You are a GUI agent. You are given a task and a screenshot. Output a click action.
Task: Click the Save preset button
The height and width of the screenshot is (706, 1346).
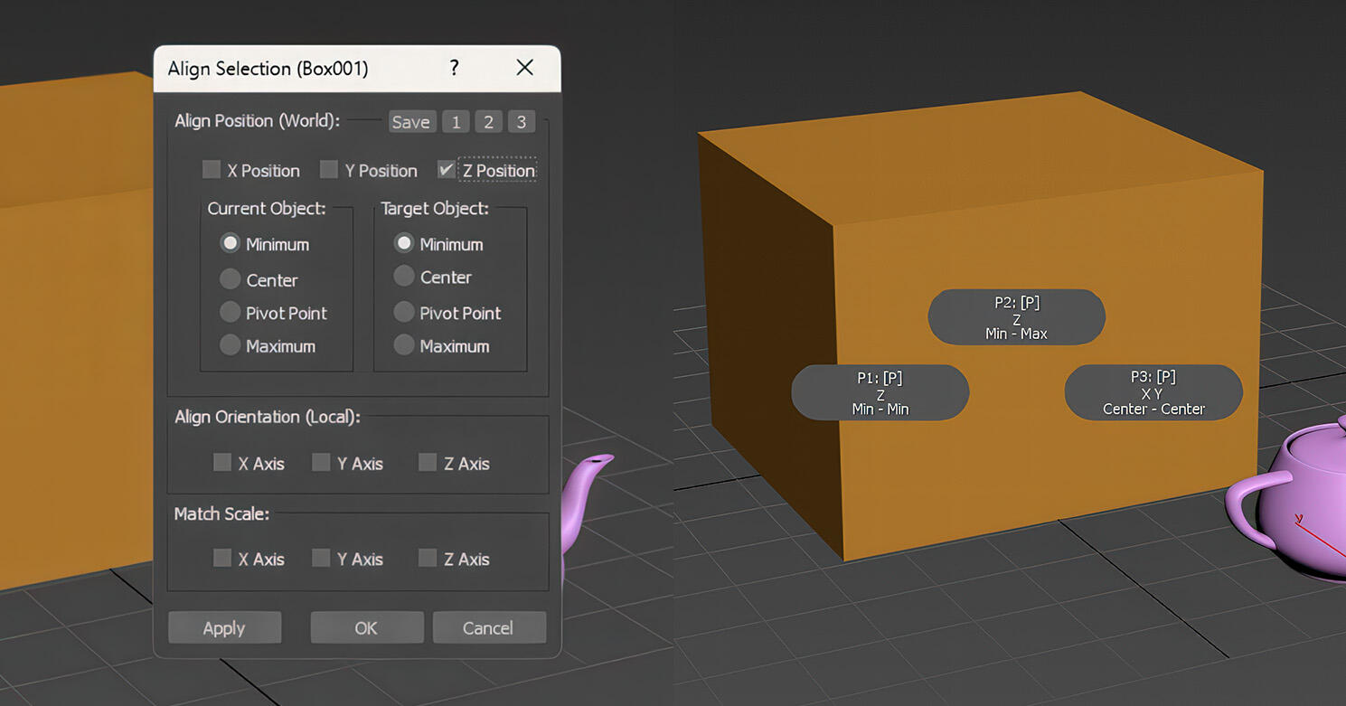tap(412, 122)
